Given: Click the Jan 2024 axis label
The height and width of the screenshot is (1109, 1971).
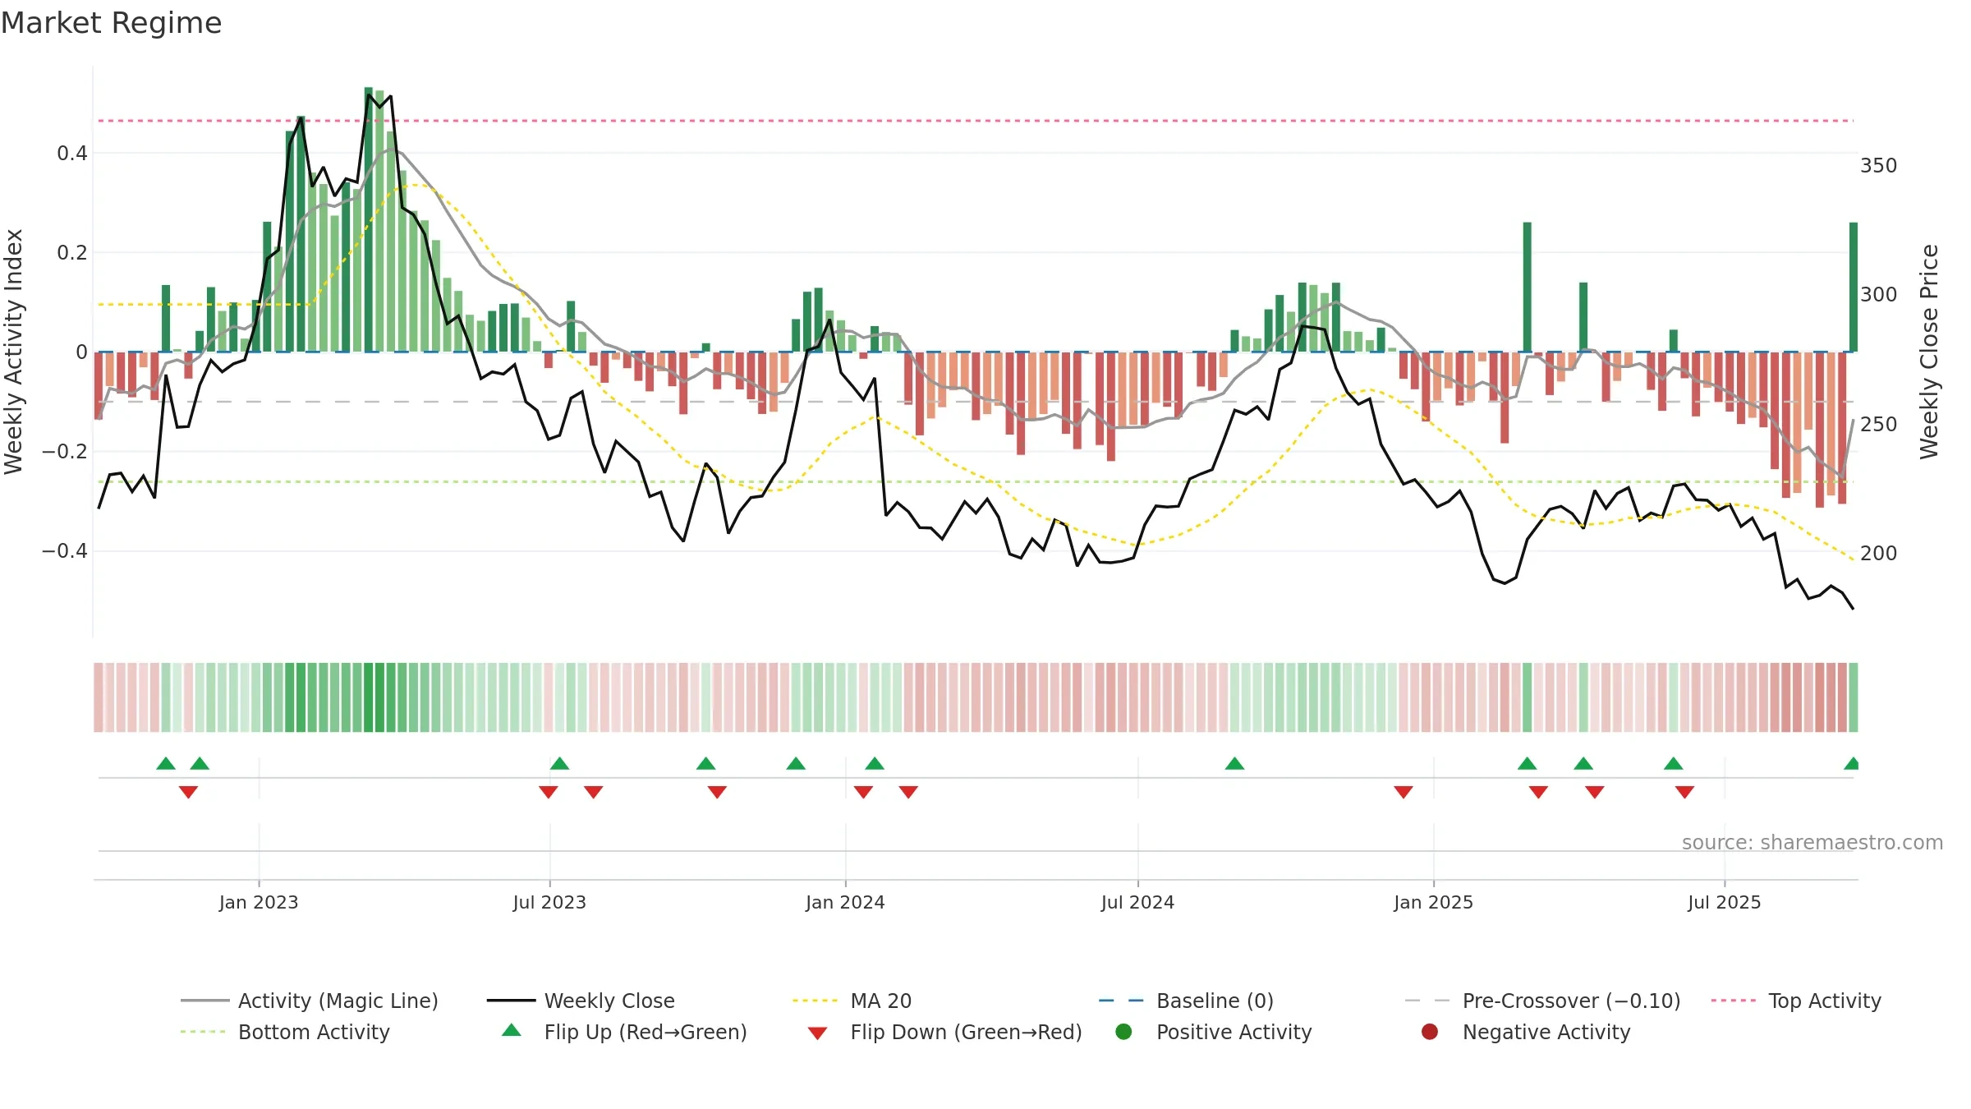Looking at the screenshot, I should pos(845,902).
